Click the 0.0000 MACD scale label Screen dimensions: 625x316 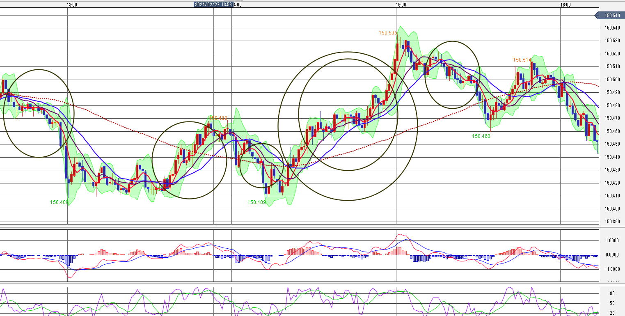[612, 255]
